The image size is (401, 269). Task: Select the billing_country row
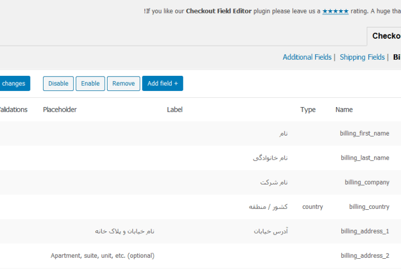tap(200, 207)
